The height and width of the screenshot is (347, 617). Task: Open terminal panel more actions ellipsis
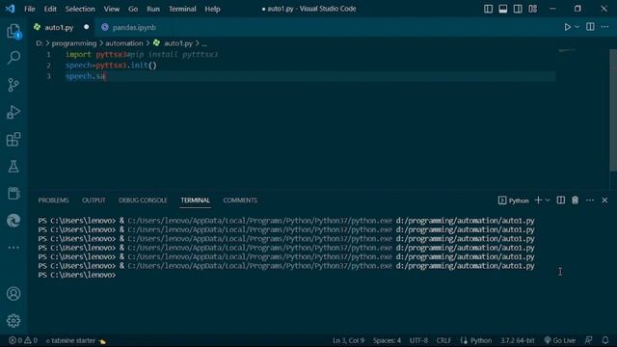coord(590,200)
